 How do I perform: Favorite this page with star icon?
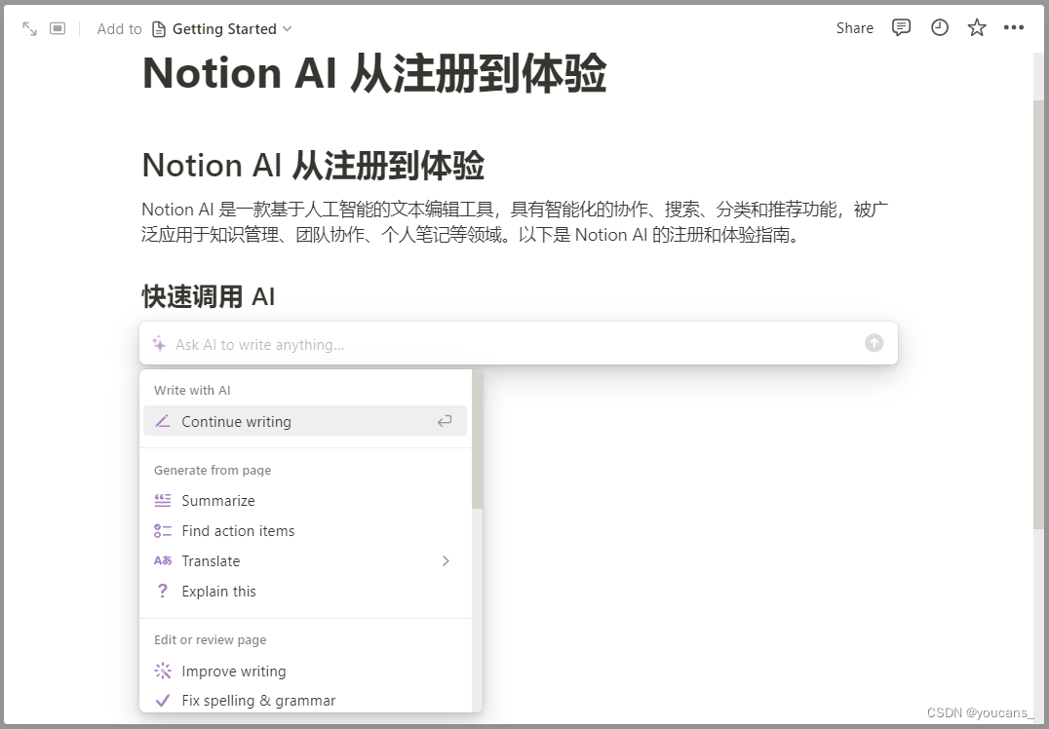(x=977, y=28)
